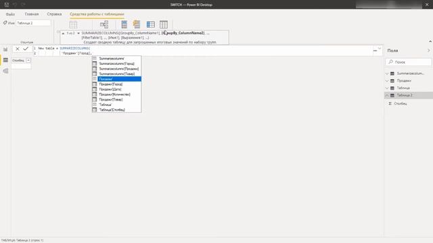This screenshot has height=243, width=433.
Task: Open the Столбец column header dropdown
Action: [28, 60]
